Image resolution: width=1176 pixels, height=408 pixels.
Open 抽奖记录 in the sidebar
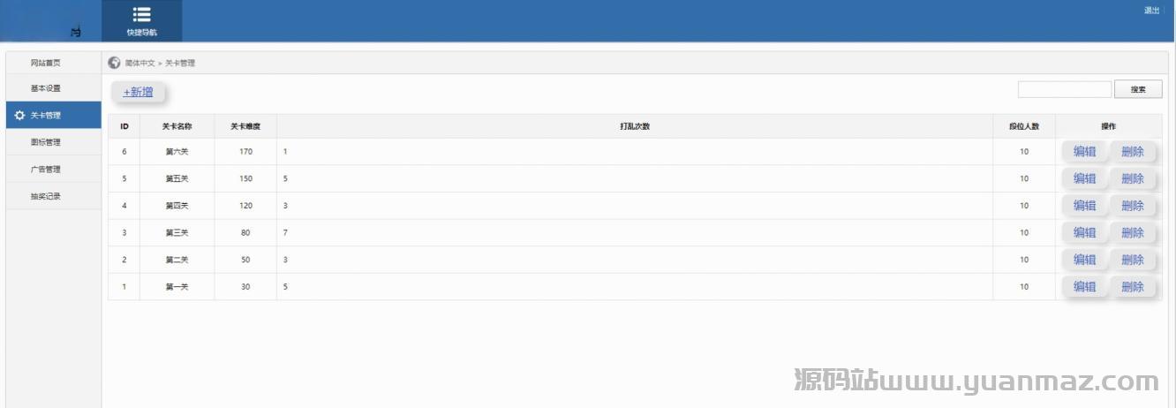[46, 196]
